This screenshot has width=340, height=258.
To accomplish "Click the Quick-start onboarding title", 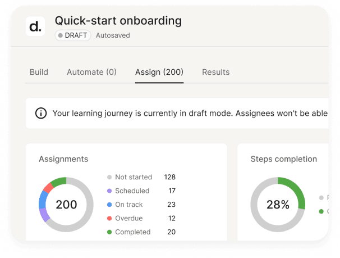I will (118, 21).
